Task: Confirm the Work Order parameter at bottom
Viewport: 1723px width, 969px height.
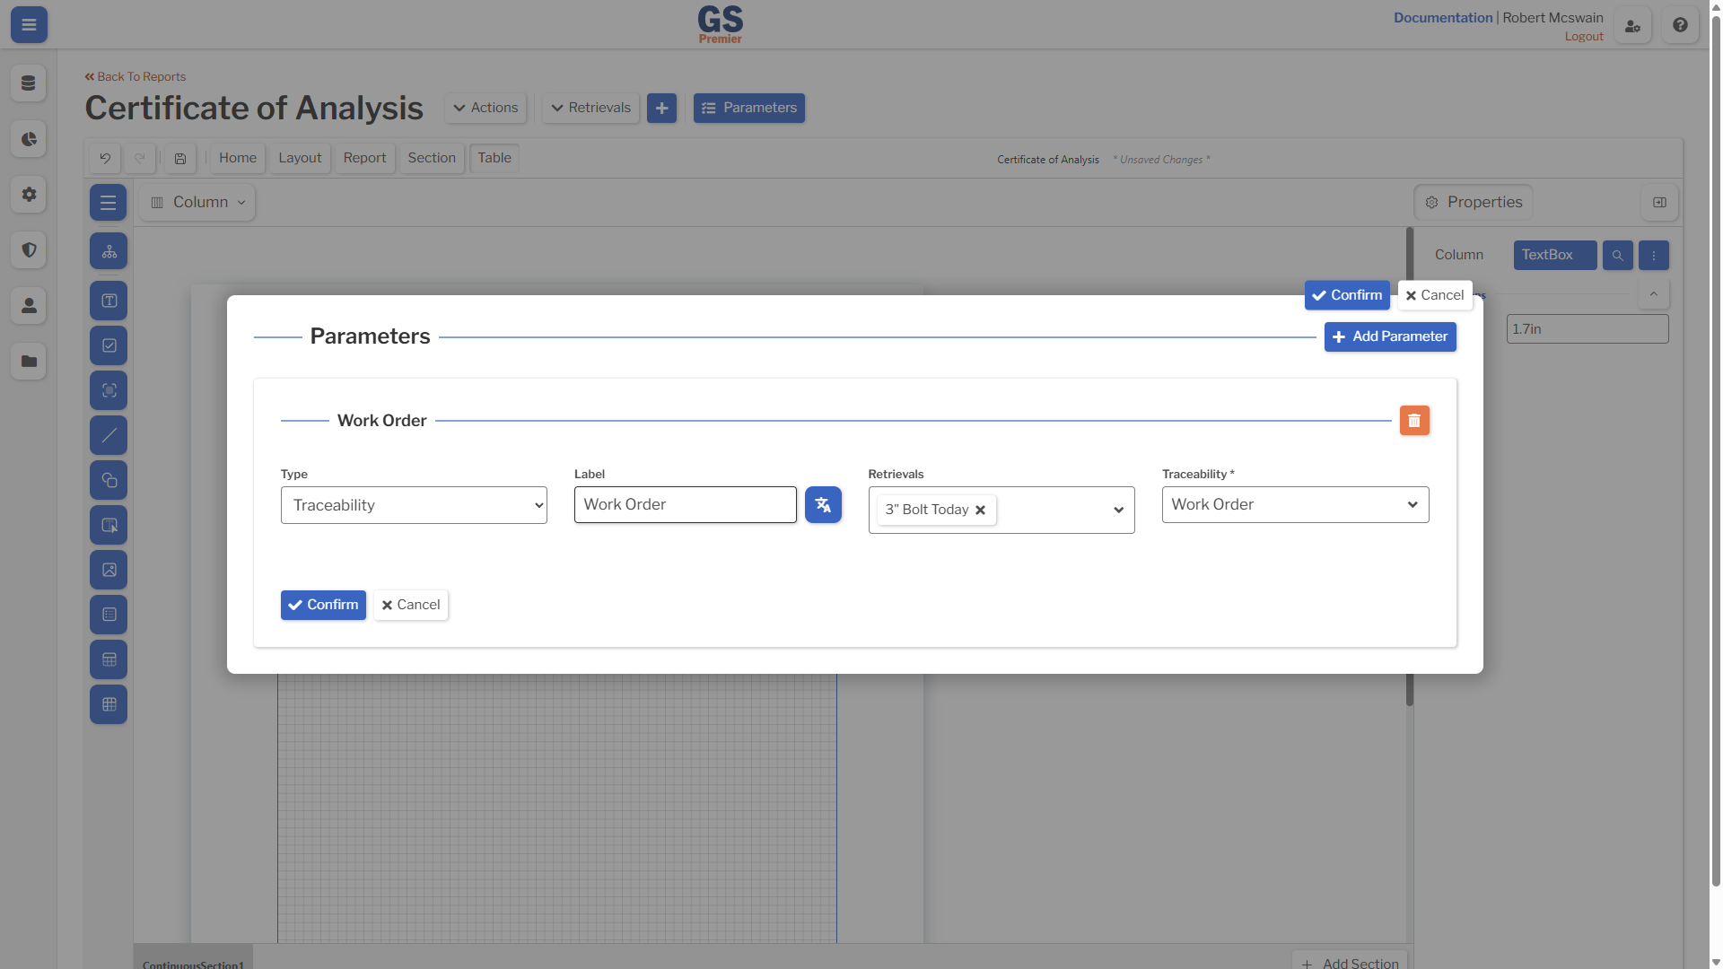Action: tap(323, 605)
